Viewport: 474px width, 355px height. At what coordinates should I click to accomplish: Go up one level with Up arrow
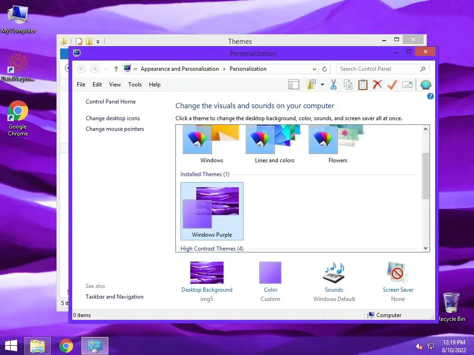[116, 69]
